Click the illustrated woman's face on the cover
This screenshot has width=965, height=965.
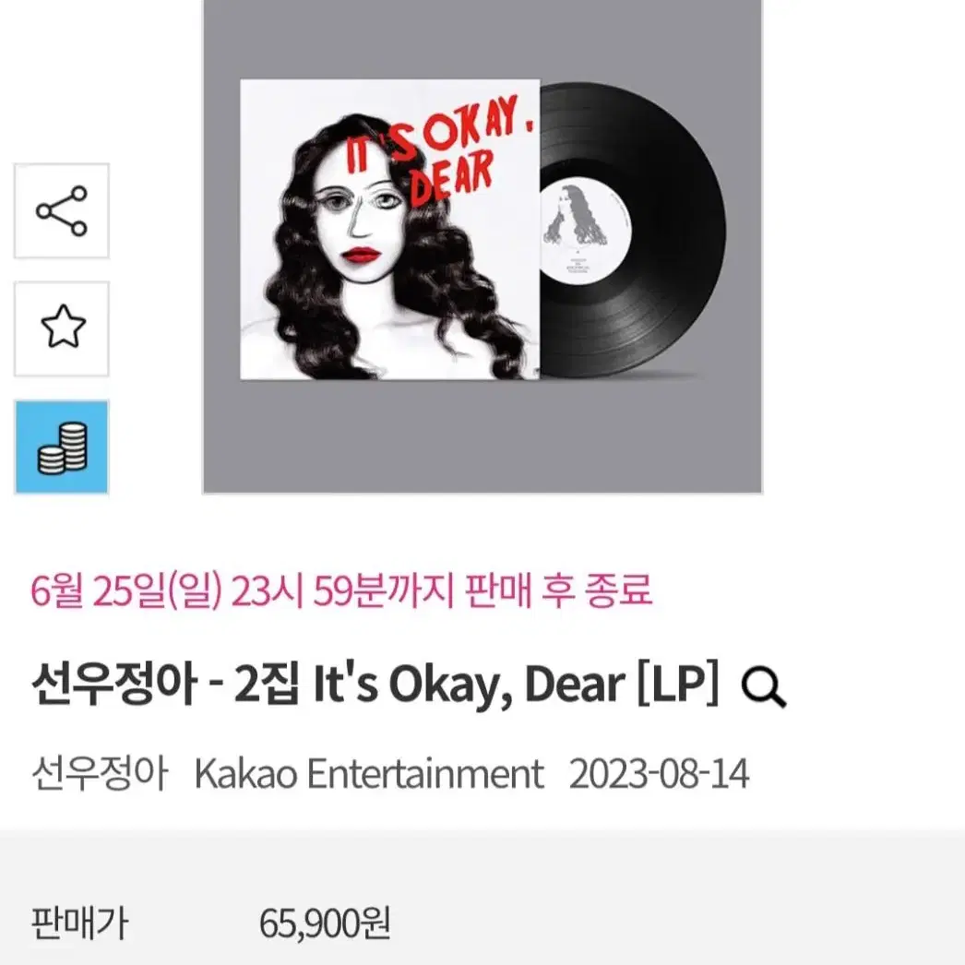(361, 226)
